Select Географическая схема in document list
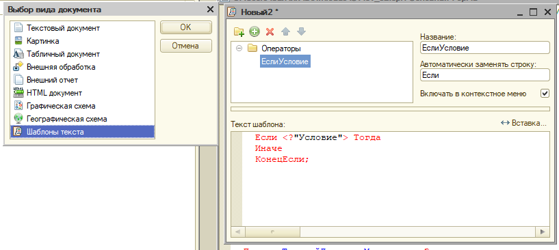This screenshot has width=559, height=250. click(66, 119)
